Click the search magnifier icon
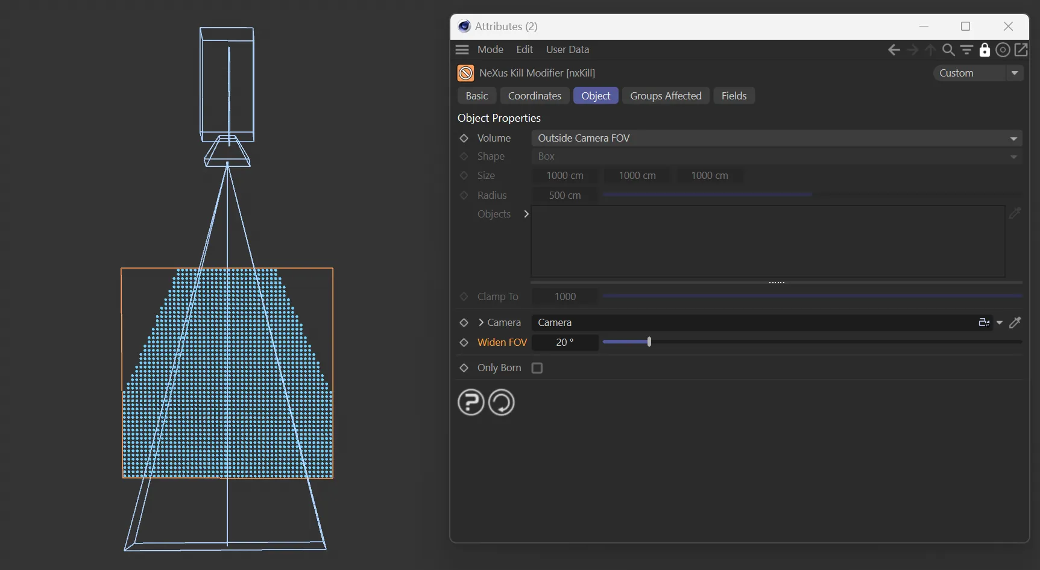Viewport: 1040px width, 570px height. (x=948, y=50)
